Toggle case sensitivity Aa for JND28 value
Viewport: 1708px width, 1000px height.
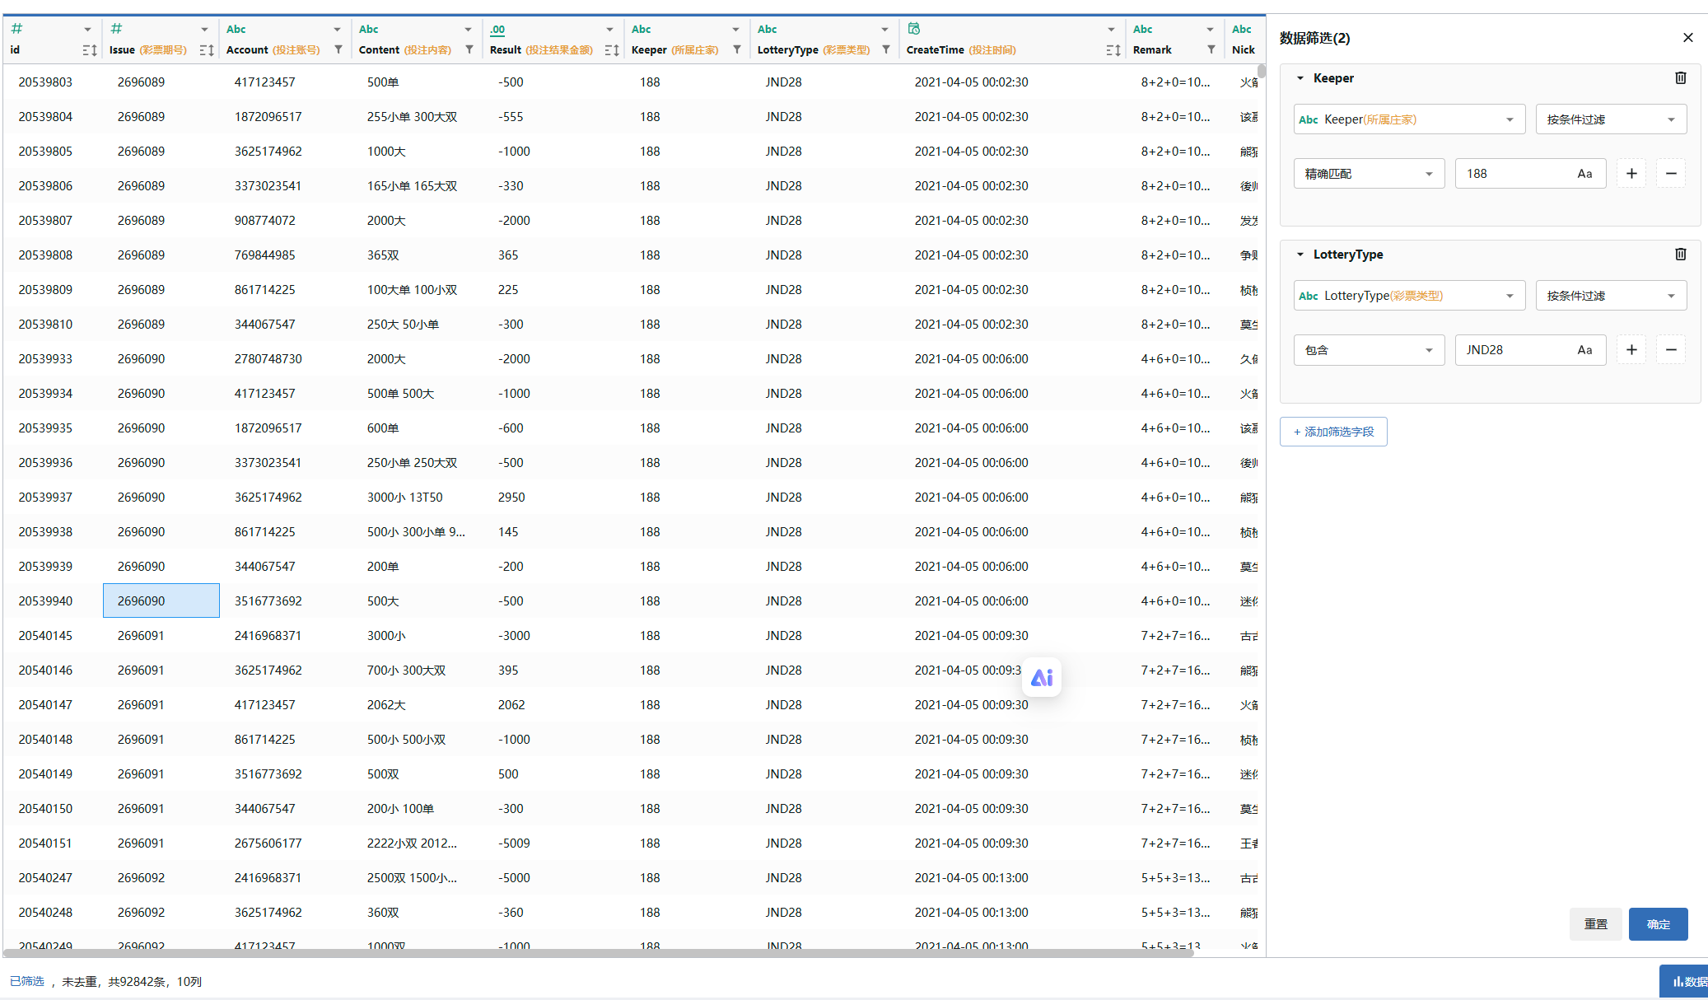pyautogui.click(x=1584, y=350)
